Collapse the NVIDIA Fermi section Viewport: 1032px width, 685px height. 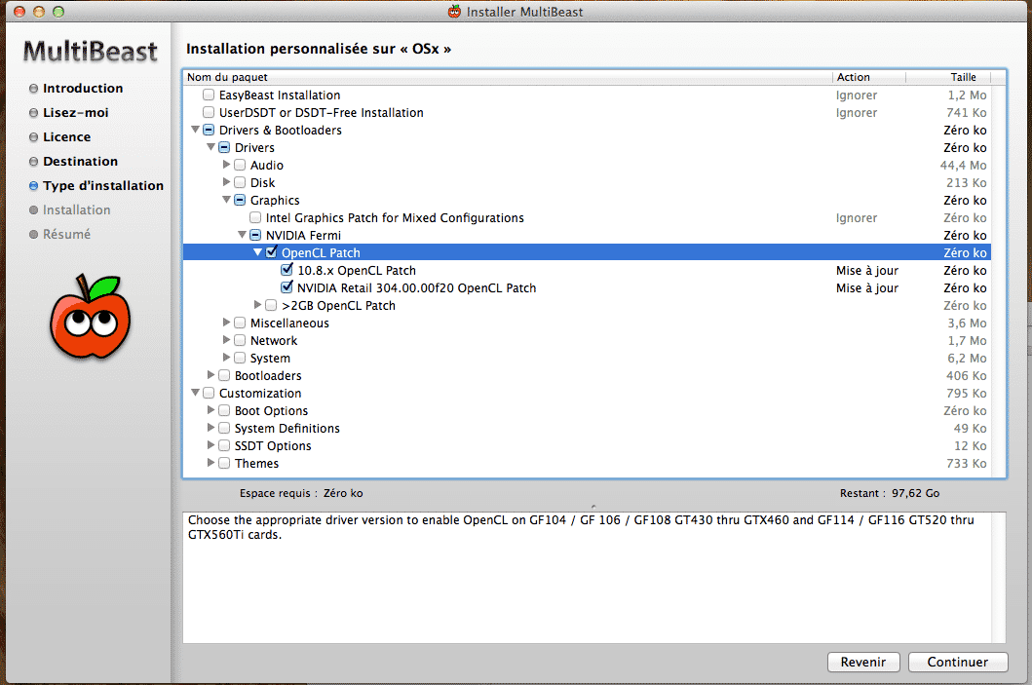(243, 236)
